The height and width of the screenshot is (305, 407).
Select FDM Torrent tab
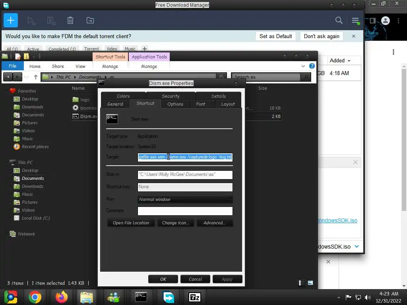click(91, 49)
